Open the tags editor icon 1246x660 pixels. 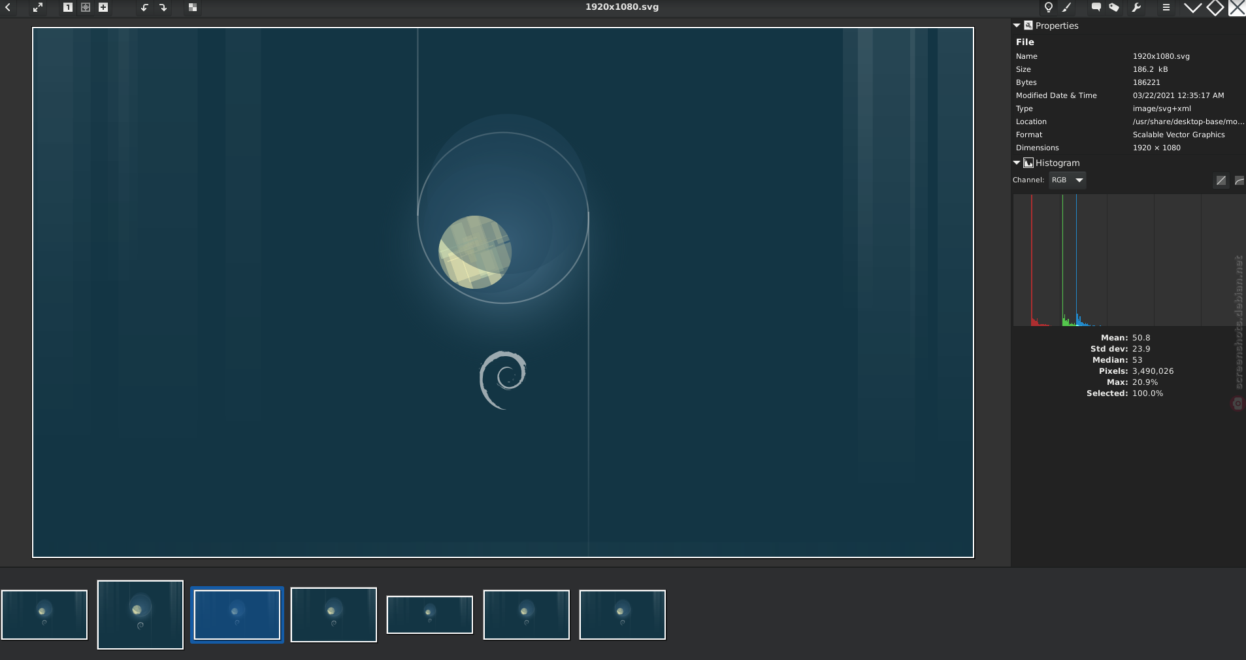coord(1114,7)
